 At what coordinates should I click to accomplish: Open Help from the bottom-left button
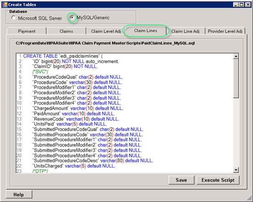tap(18, 194)
